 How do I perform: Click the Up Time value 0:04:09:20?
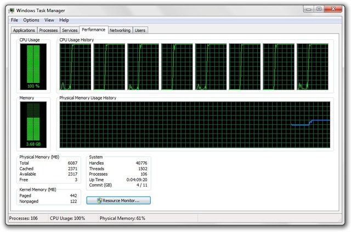pos(137,179)
